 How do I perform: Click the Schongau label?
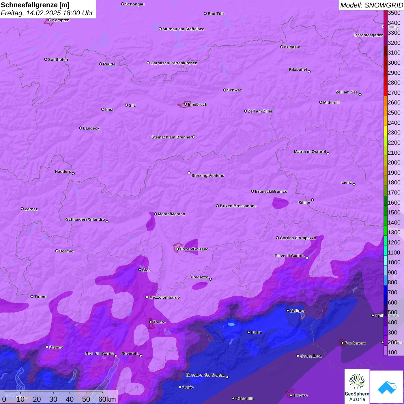point(135,4)
